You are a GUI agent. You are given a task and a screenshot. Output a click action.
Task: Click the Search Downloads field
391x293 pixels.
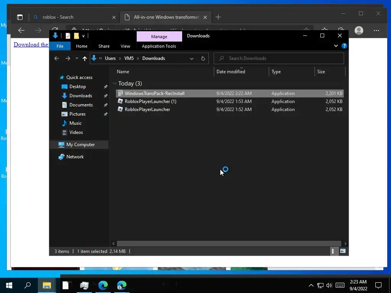point(278,58)
